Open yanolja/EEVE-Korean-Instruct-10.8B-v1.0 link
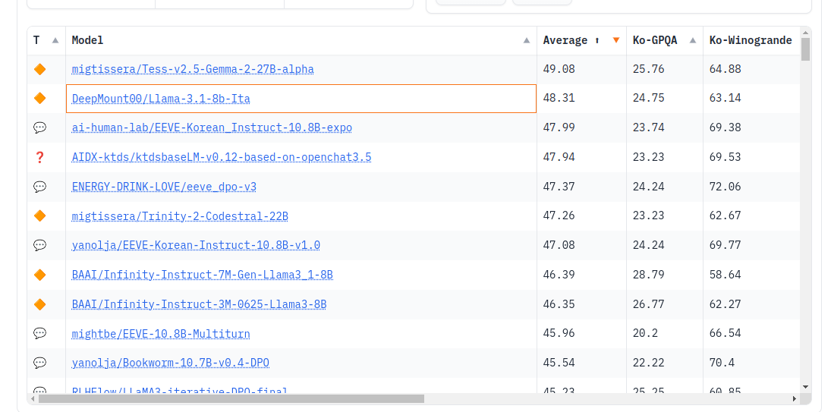This screenshot has height=412, width=831. pyautogui.click(x=196, y=246)
